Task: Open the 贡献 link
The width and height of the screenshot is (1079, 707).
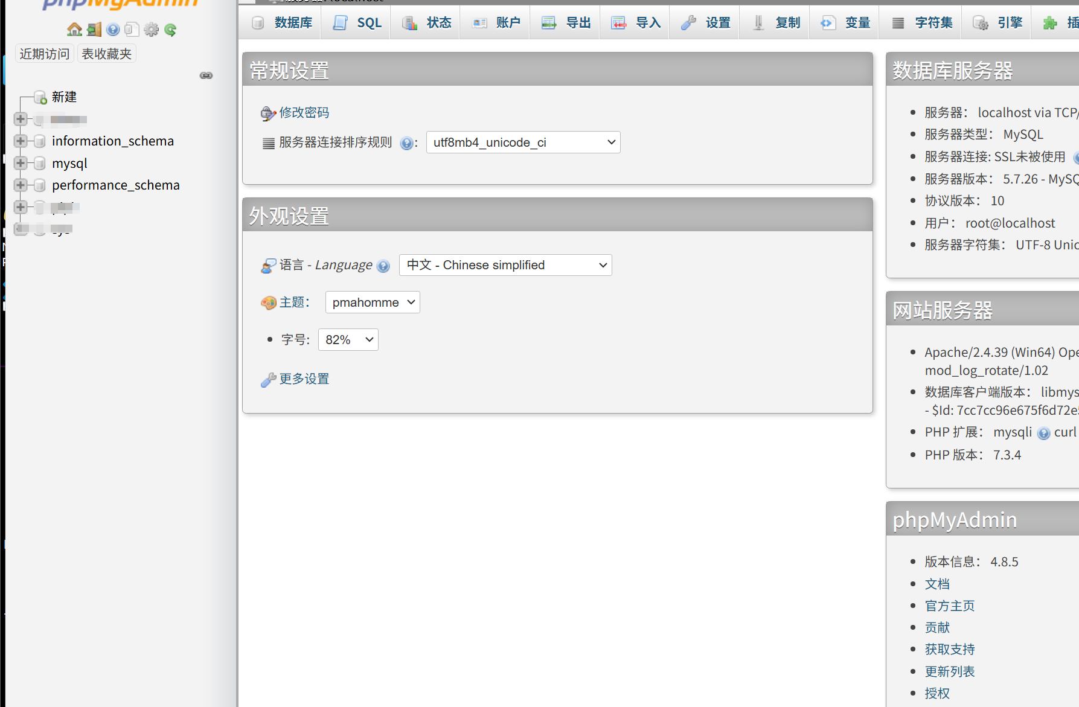Action: coord(937,627)
